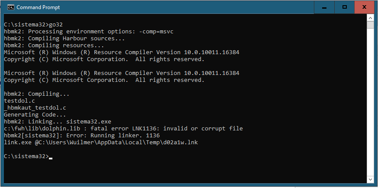Close the Command Prompt window
The image size is (378, 188).
tap(365, 7)
